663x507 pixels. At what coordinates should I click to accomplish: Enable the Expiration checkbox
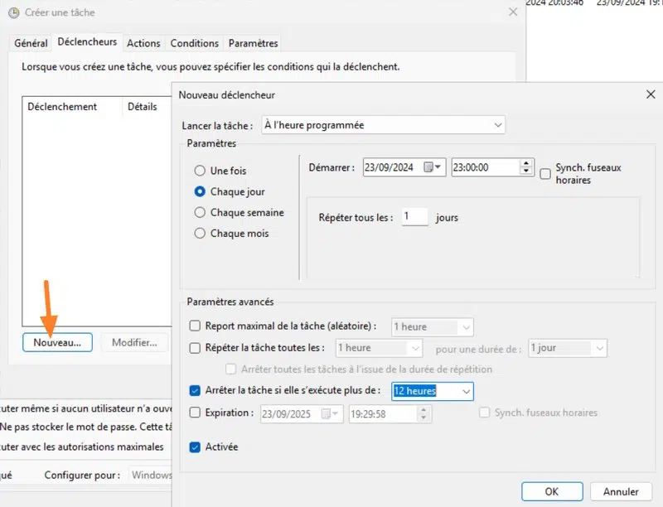(196, 413)
